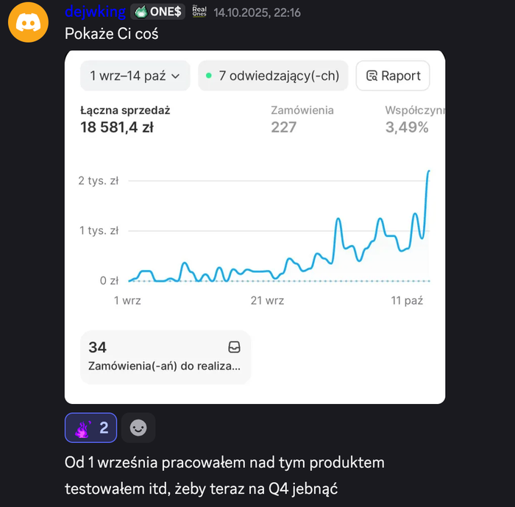
Task: Select the Współczynnik conversion metric
Action: 412,119
